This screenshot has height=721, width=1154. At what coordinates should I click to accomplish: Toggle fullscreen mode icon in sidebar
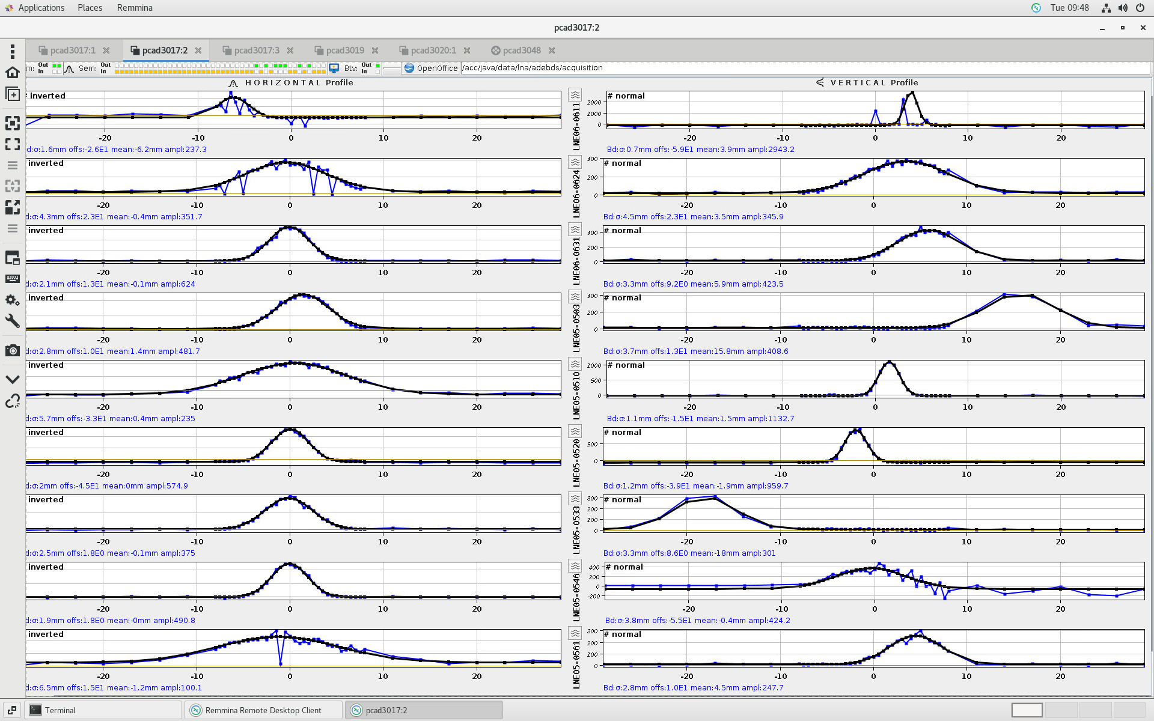click(13, 123)
